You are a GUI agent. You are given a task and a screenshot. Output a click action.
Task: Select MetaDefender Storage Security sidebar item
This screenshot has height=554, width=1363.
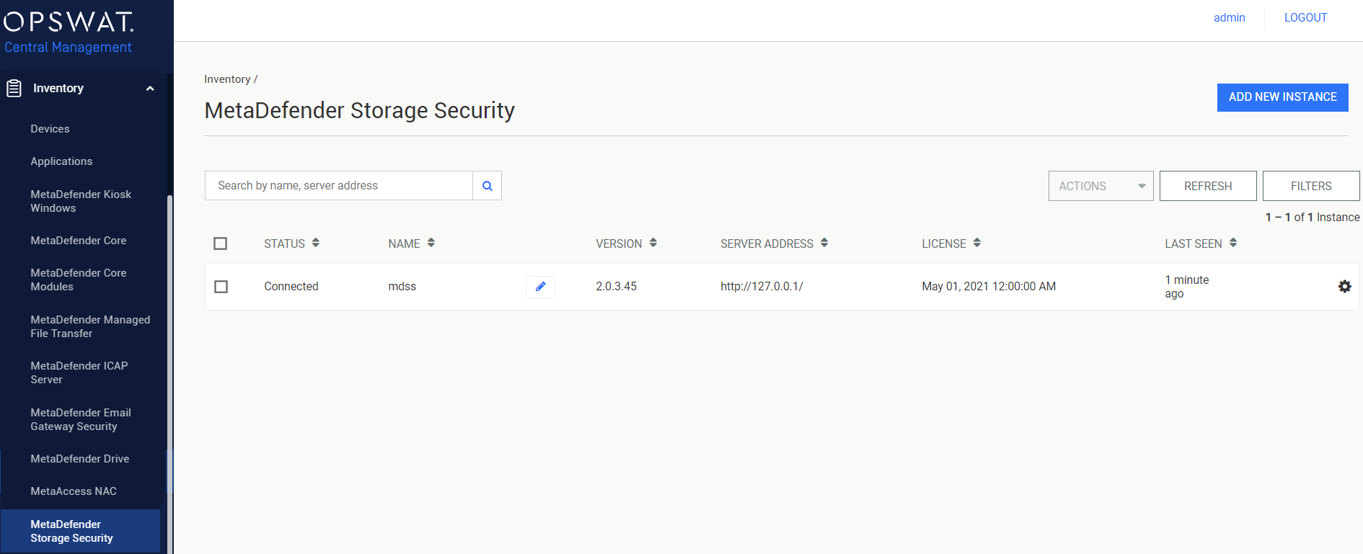(x=80, y=531)
